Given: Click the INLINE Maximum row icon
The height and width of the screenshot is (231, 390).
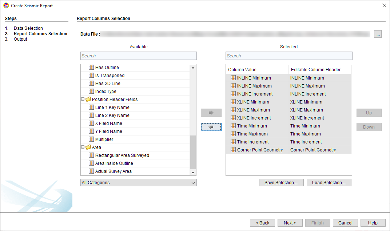Looking at the screenshot, I should (x=233, y=86).
